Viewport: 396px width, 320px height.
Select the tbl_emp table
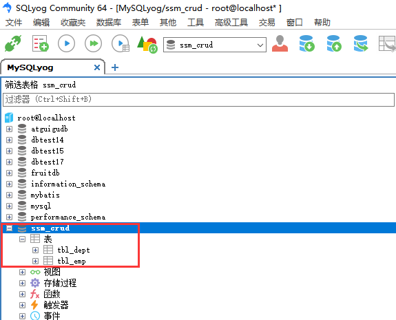pyautogui.click(x=72, y=261)
